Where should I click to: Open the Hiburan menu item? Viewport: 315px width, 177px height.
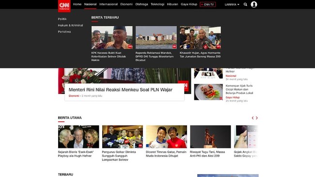[x=173, y=4]
